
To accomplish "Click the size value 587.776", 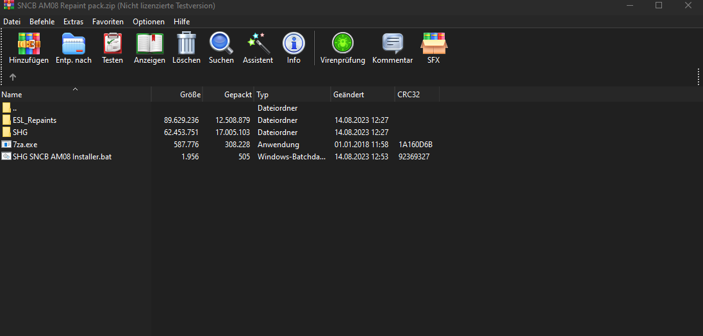I will click(186, 144).
